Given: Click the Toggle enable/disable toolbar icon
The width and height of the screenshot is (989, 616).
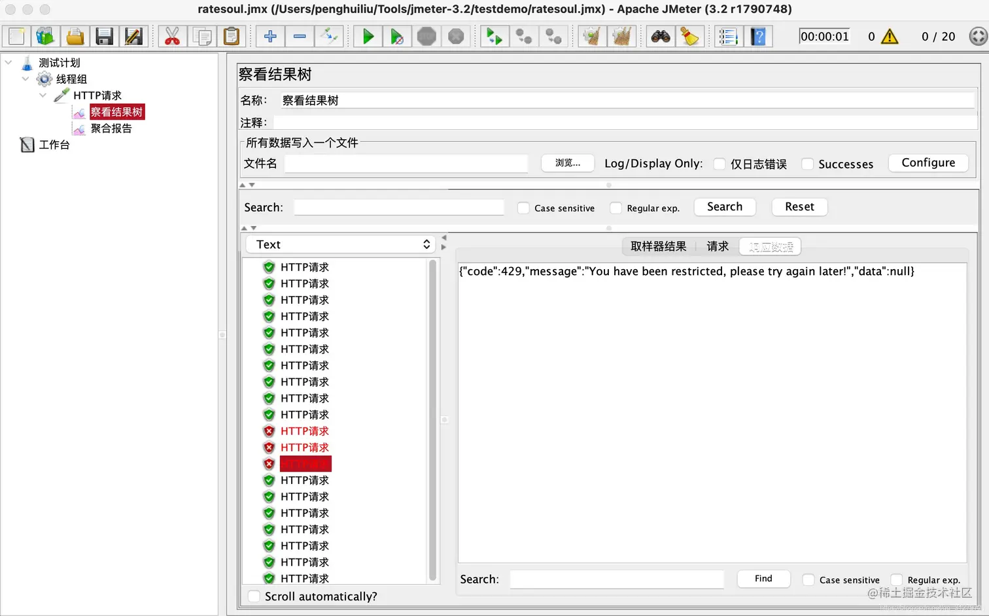Looking at the screenshot, I should click(x=328, y=36).
